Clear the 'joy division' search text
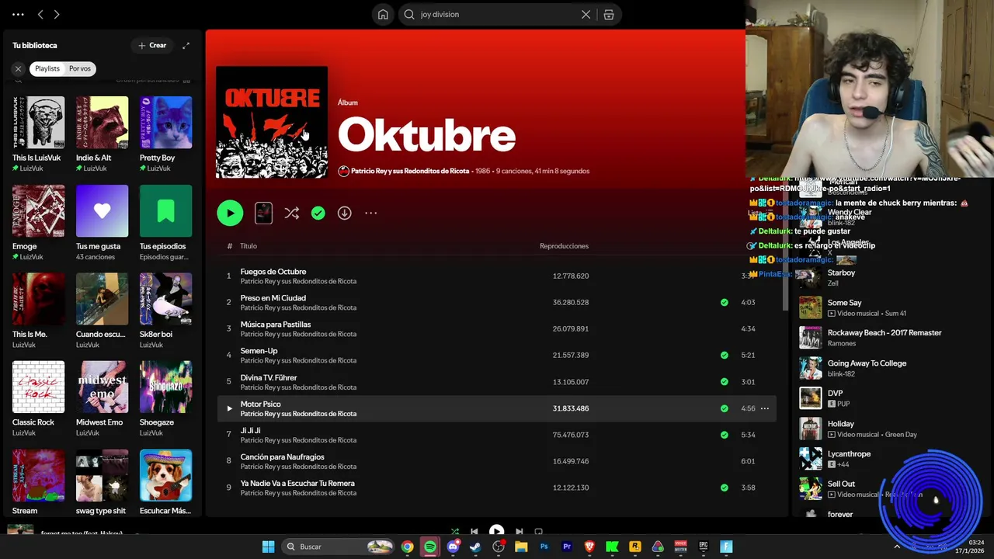 (586, 14)
